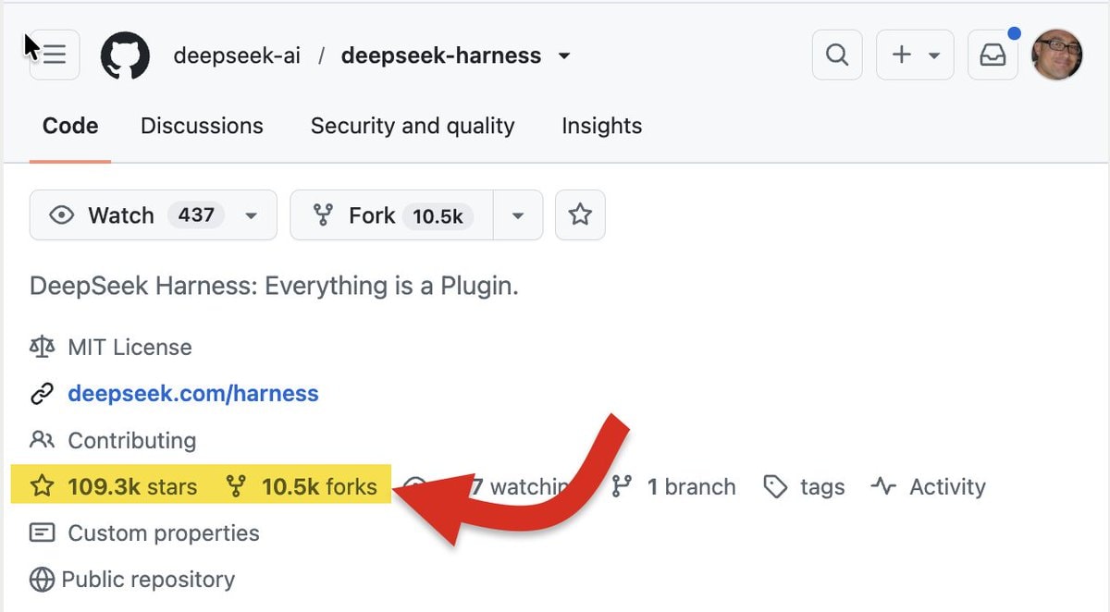The width and height of the screenshot is (1110, 612).
Task: Open the deepseek-ai organization link
Action: 237,55
